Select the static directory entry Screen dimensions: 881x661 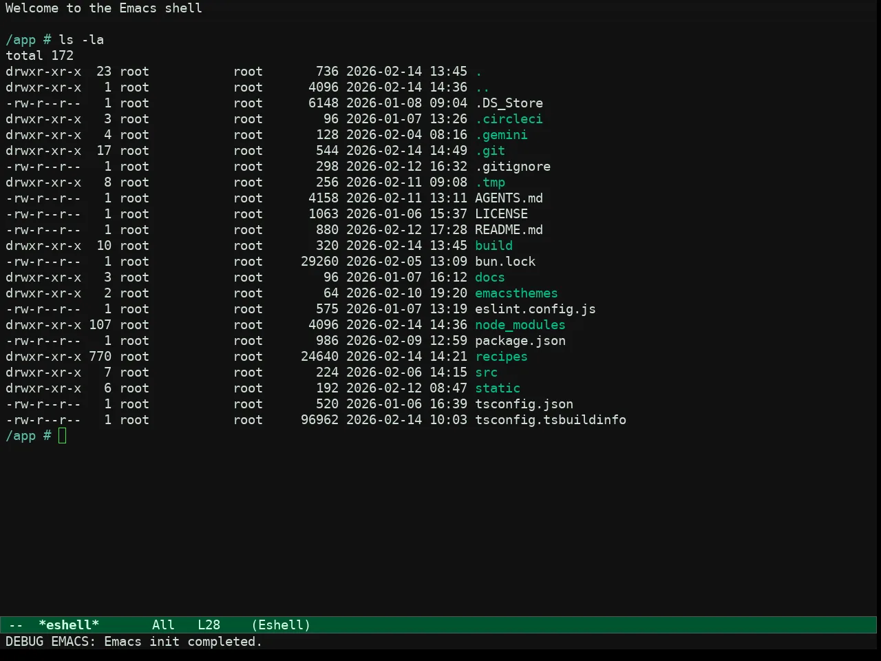click(498, 388)
